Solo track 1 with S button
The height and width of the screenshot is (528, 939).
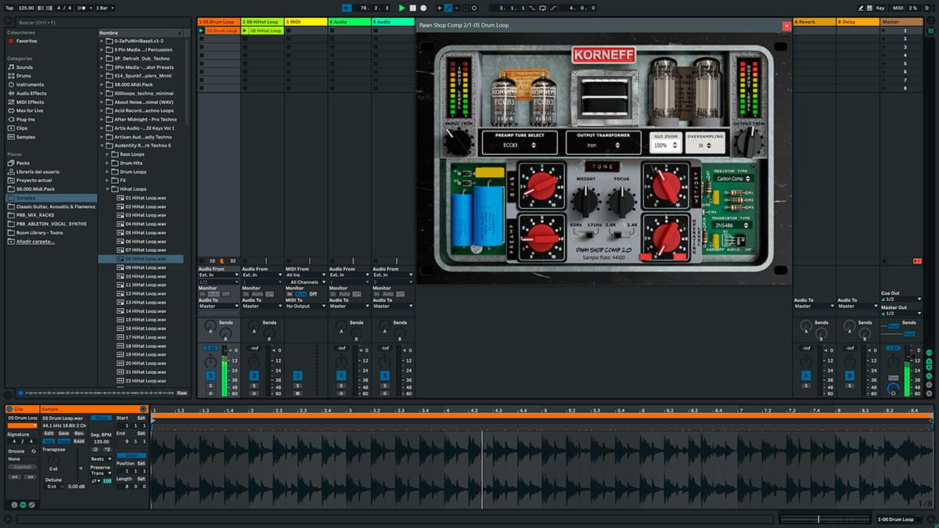click(x=210, y=386)
